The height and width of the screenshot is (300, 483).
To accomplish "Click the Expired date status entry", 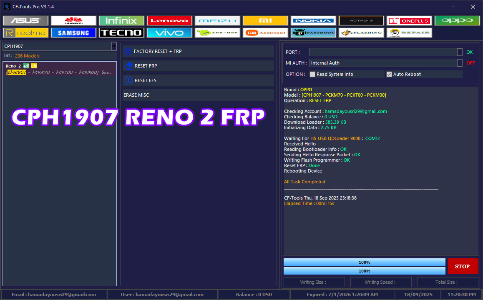I will point(342,295).
